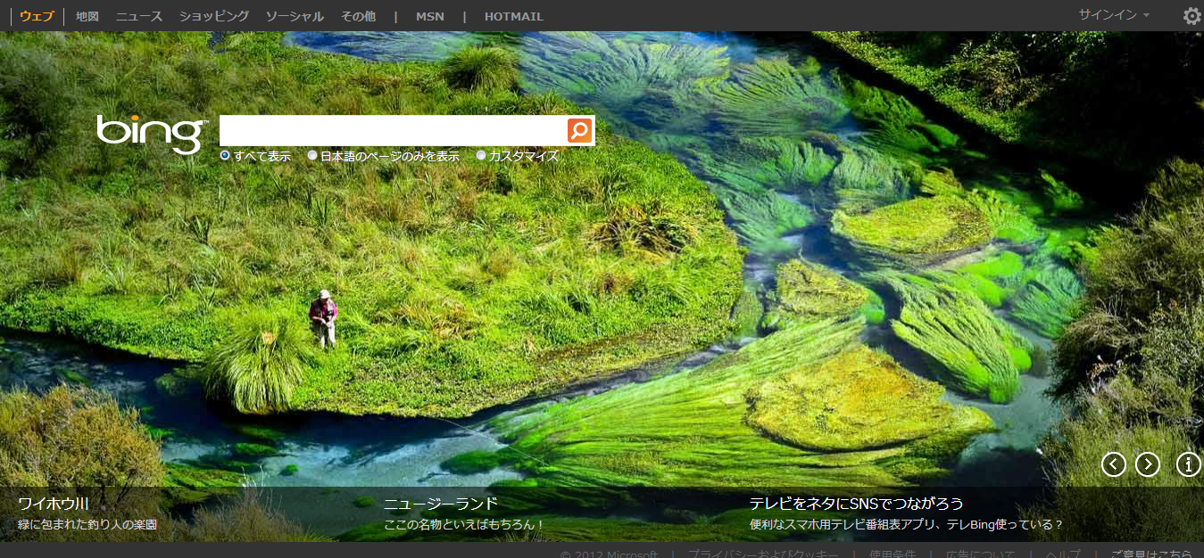
Task: Open the テレビをネタにSNSでつながろう promo link
Action: tap(856, 504)
